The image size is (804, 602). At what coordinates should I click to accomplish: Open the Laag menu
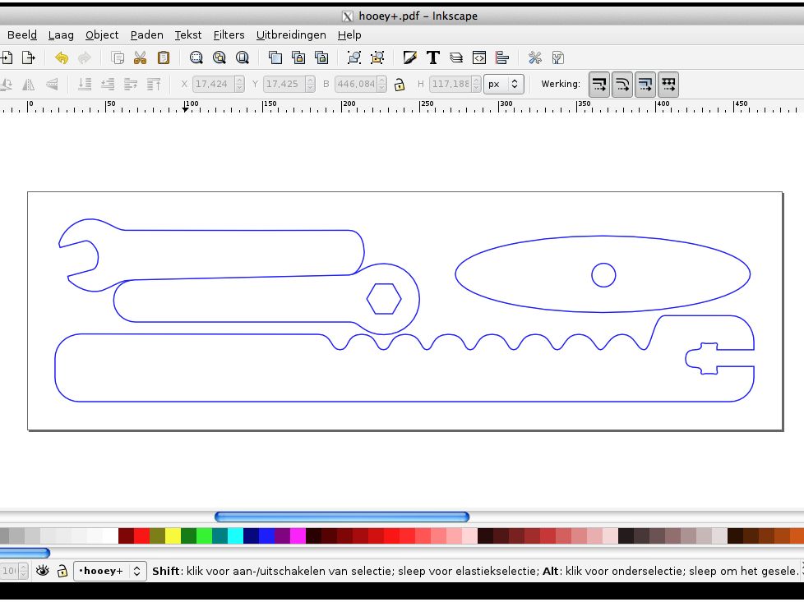coord(61,34)
